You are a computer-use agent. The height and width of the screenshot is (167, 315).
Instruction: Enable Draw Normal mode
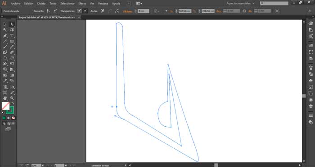click(x=4, y=124)
